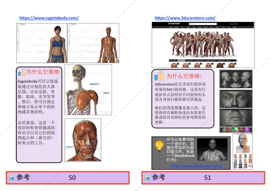Click the BODY logo in the female model view
The width and height of the screenshot is (271, 191).
[x=23, y=25]
